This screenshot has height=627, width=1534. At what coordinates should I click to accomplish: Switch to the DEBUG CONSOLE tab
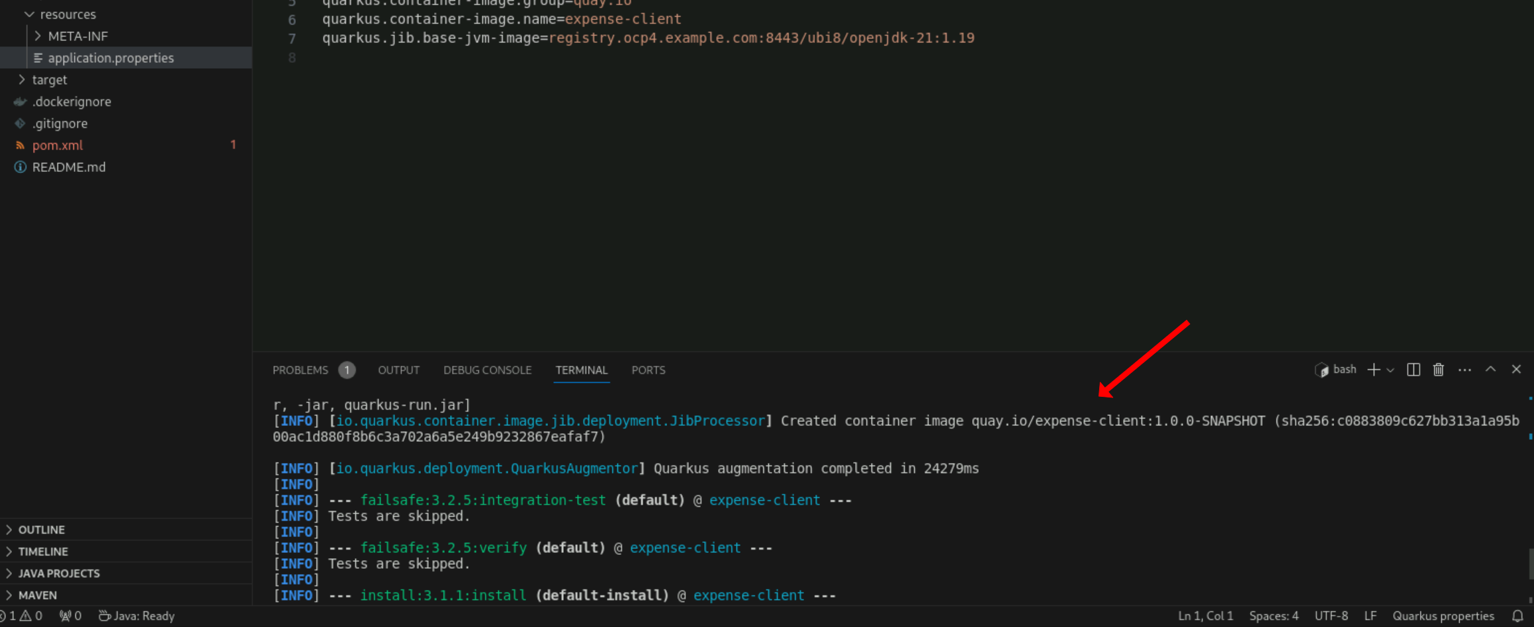[487, 370]
